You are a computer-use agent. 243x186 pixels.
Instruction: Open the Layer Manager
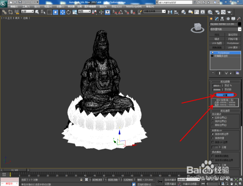click(x=183, y=12)
